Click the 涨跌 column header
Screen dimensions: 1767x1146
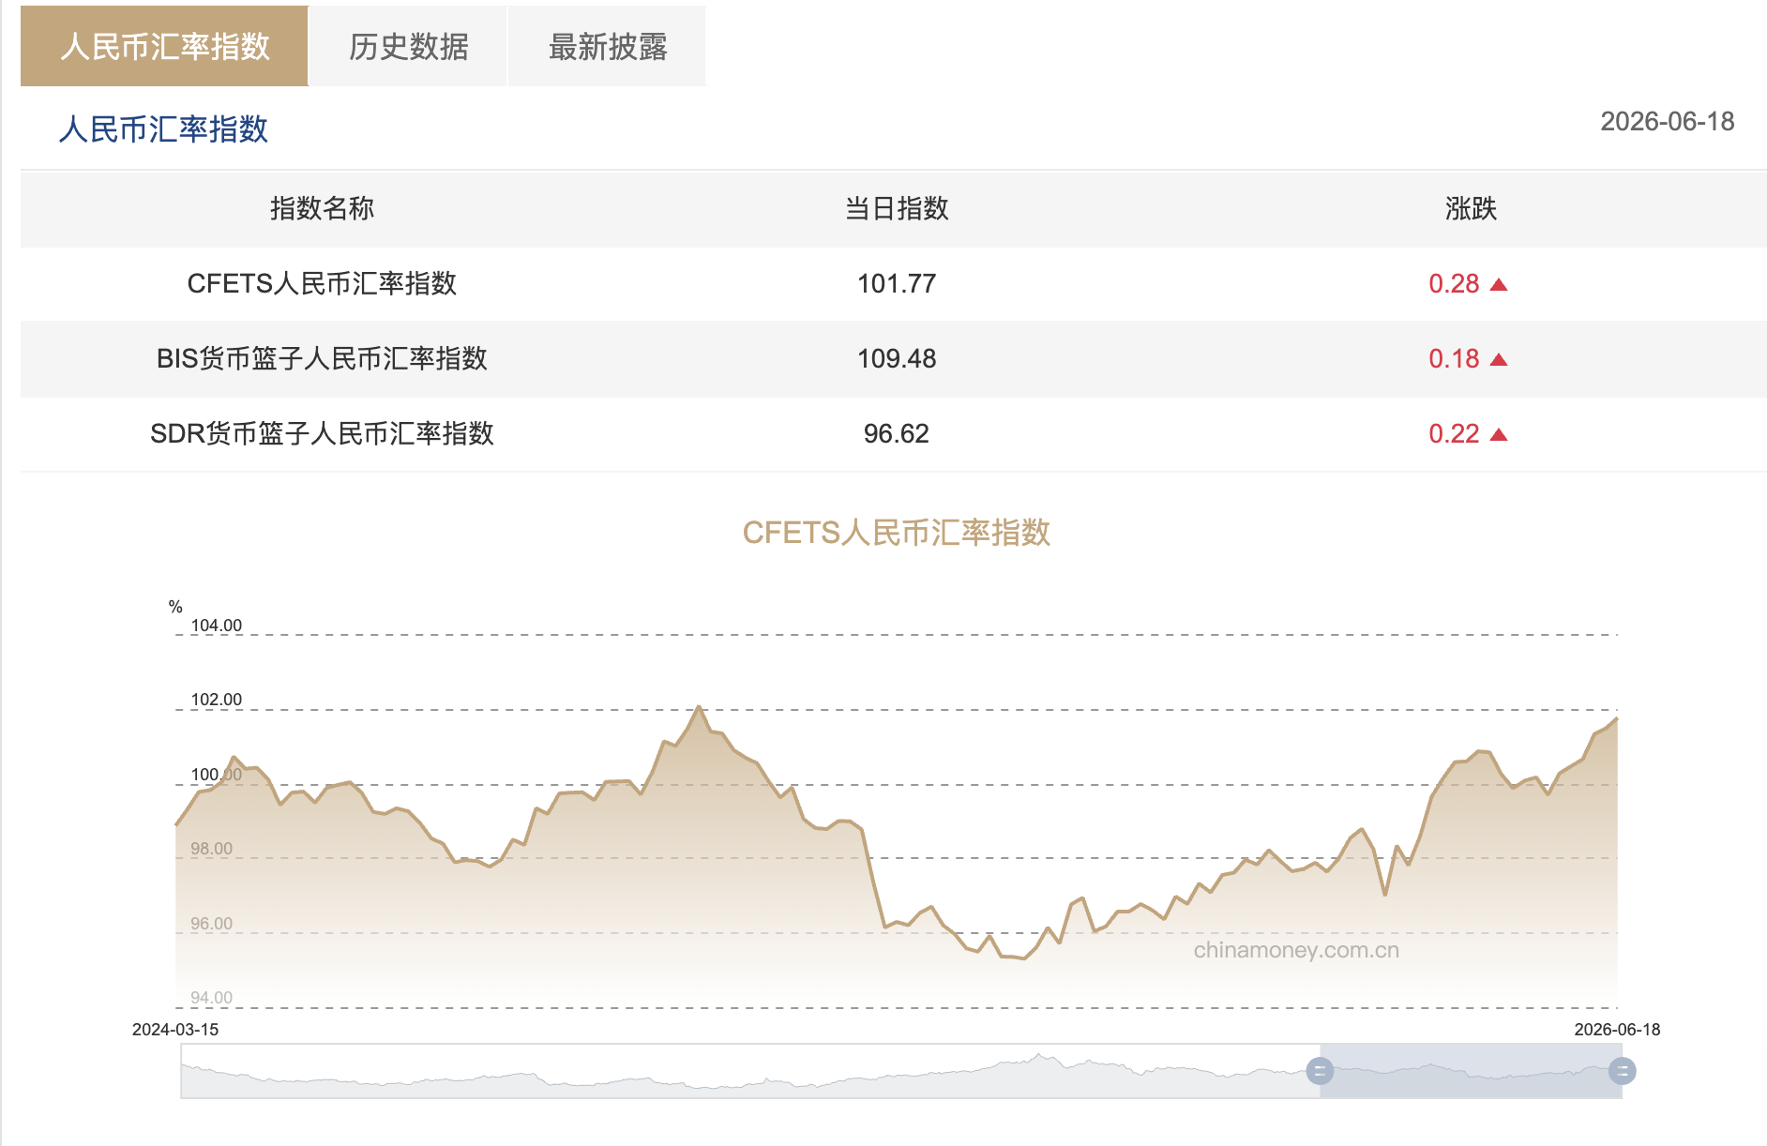pyautogui.click(x=1471, y=208)
